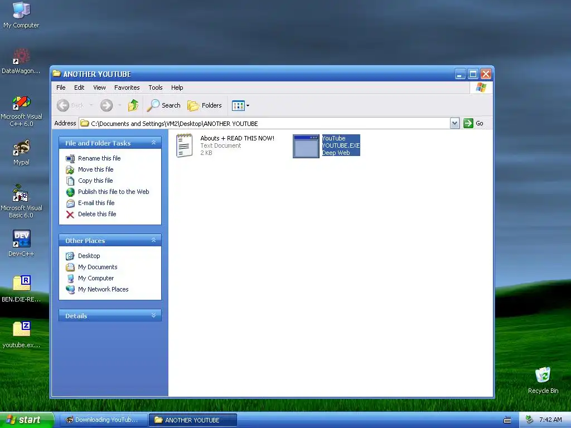This screenshot has height=428, width=571.
Task: Open the File menu
Action: pos(61,87)
